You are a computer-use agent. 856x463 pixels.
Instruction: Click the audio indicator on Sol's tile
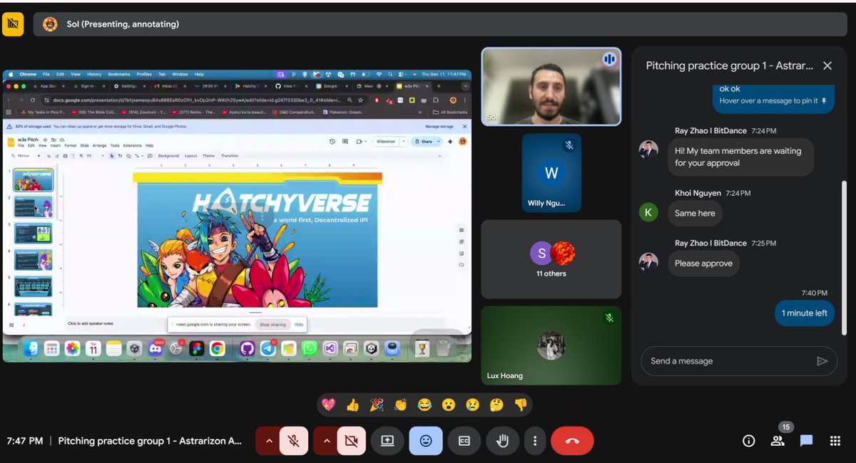609,59
